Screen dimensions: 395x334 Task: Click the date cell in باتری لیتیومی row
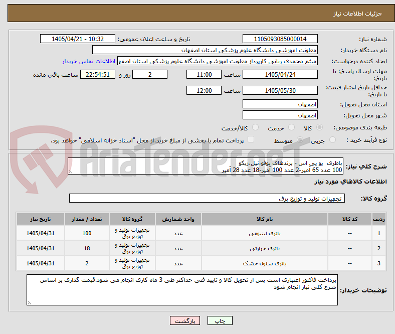[41, 233]
